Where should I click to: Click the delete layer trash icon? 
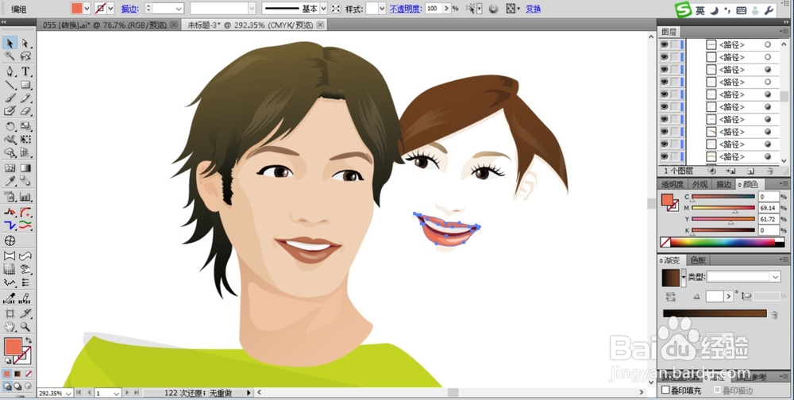pyautogui.click(x=769, y=171)
